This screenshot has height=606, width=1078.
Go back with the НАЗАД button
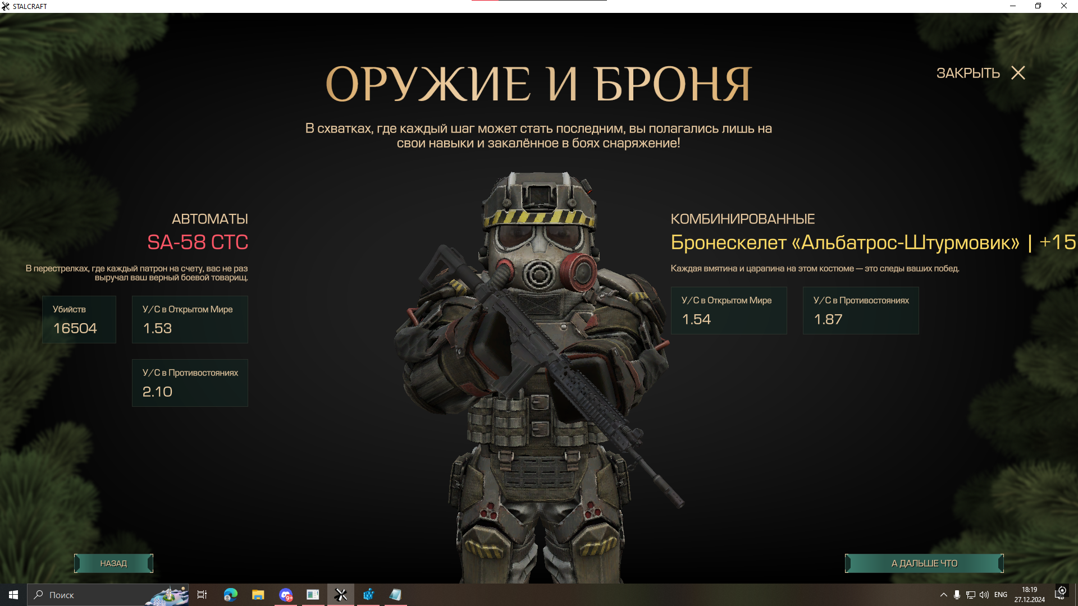point(113,563)
